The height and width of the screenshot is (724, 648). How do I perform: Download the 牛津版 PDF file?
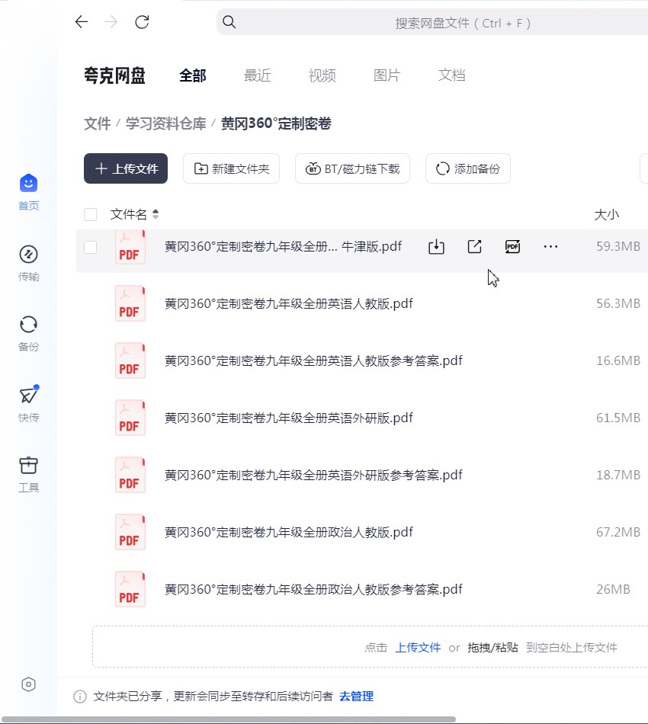(436, 247)
